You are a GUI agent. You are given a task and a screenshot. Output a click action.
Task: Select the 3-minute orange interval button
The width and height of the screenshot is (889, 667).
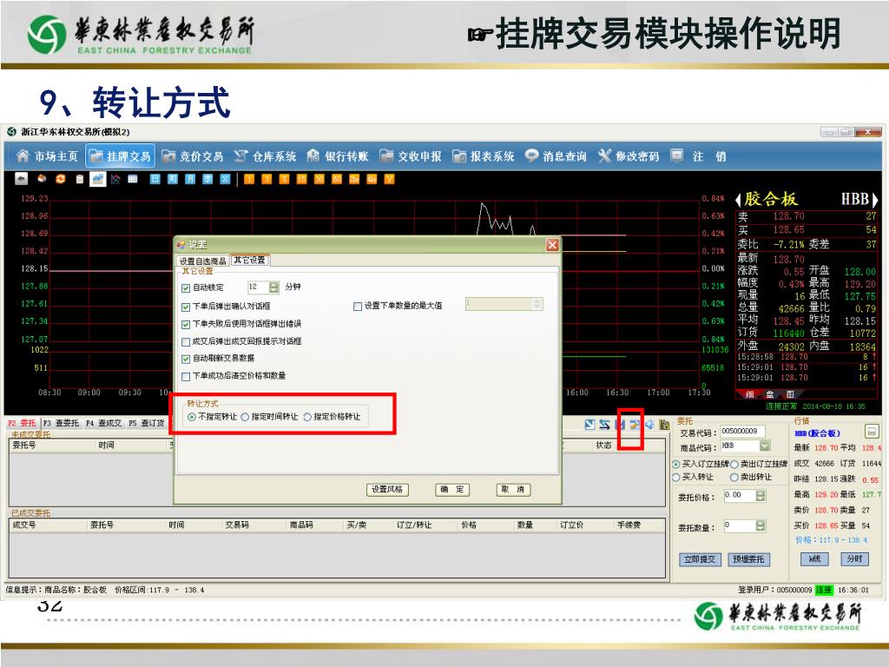[x=267, y=179]
